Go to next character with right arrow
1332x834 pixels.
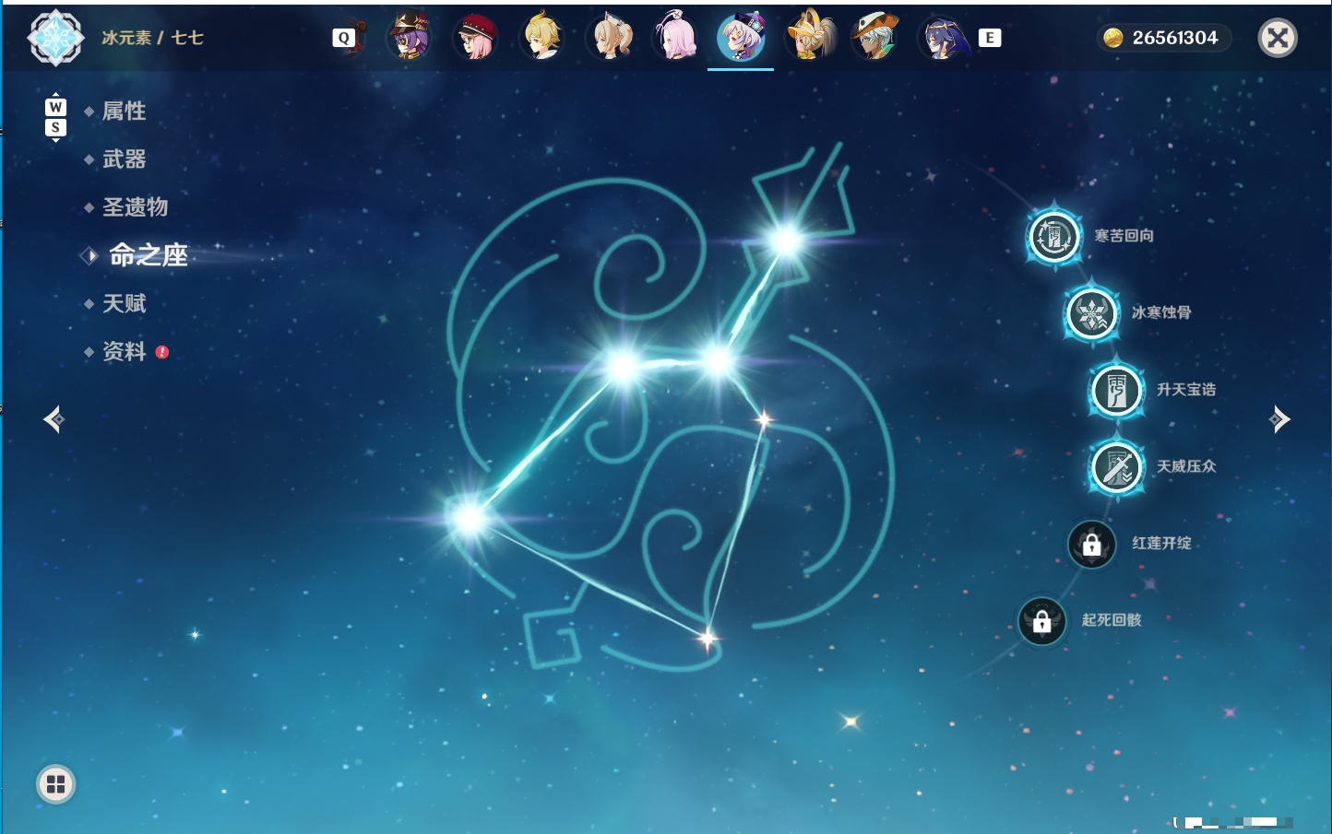tap(1279, 419)
